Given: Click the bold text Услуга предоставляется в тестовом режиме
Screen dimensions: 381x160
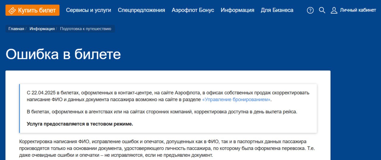Looking at the screenshot, I should [x=80, y=124].
